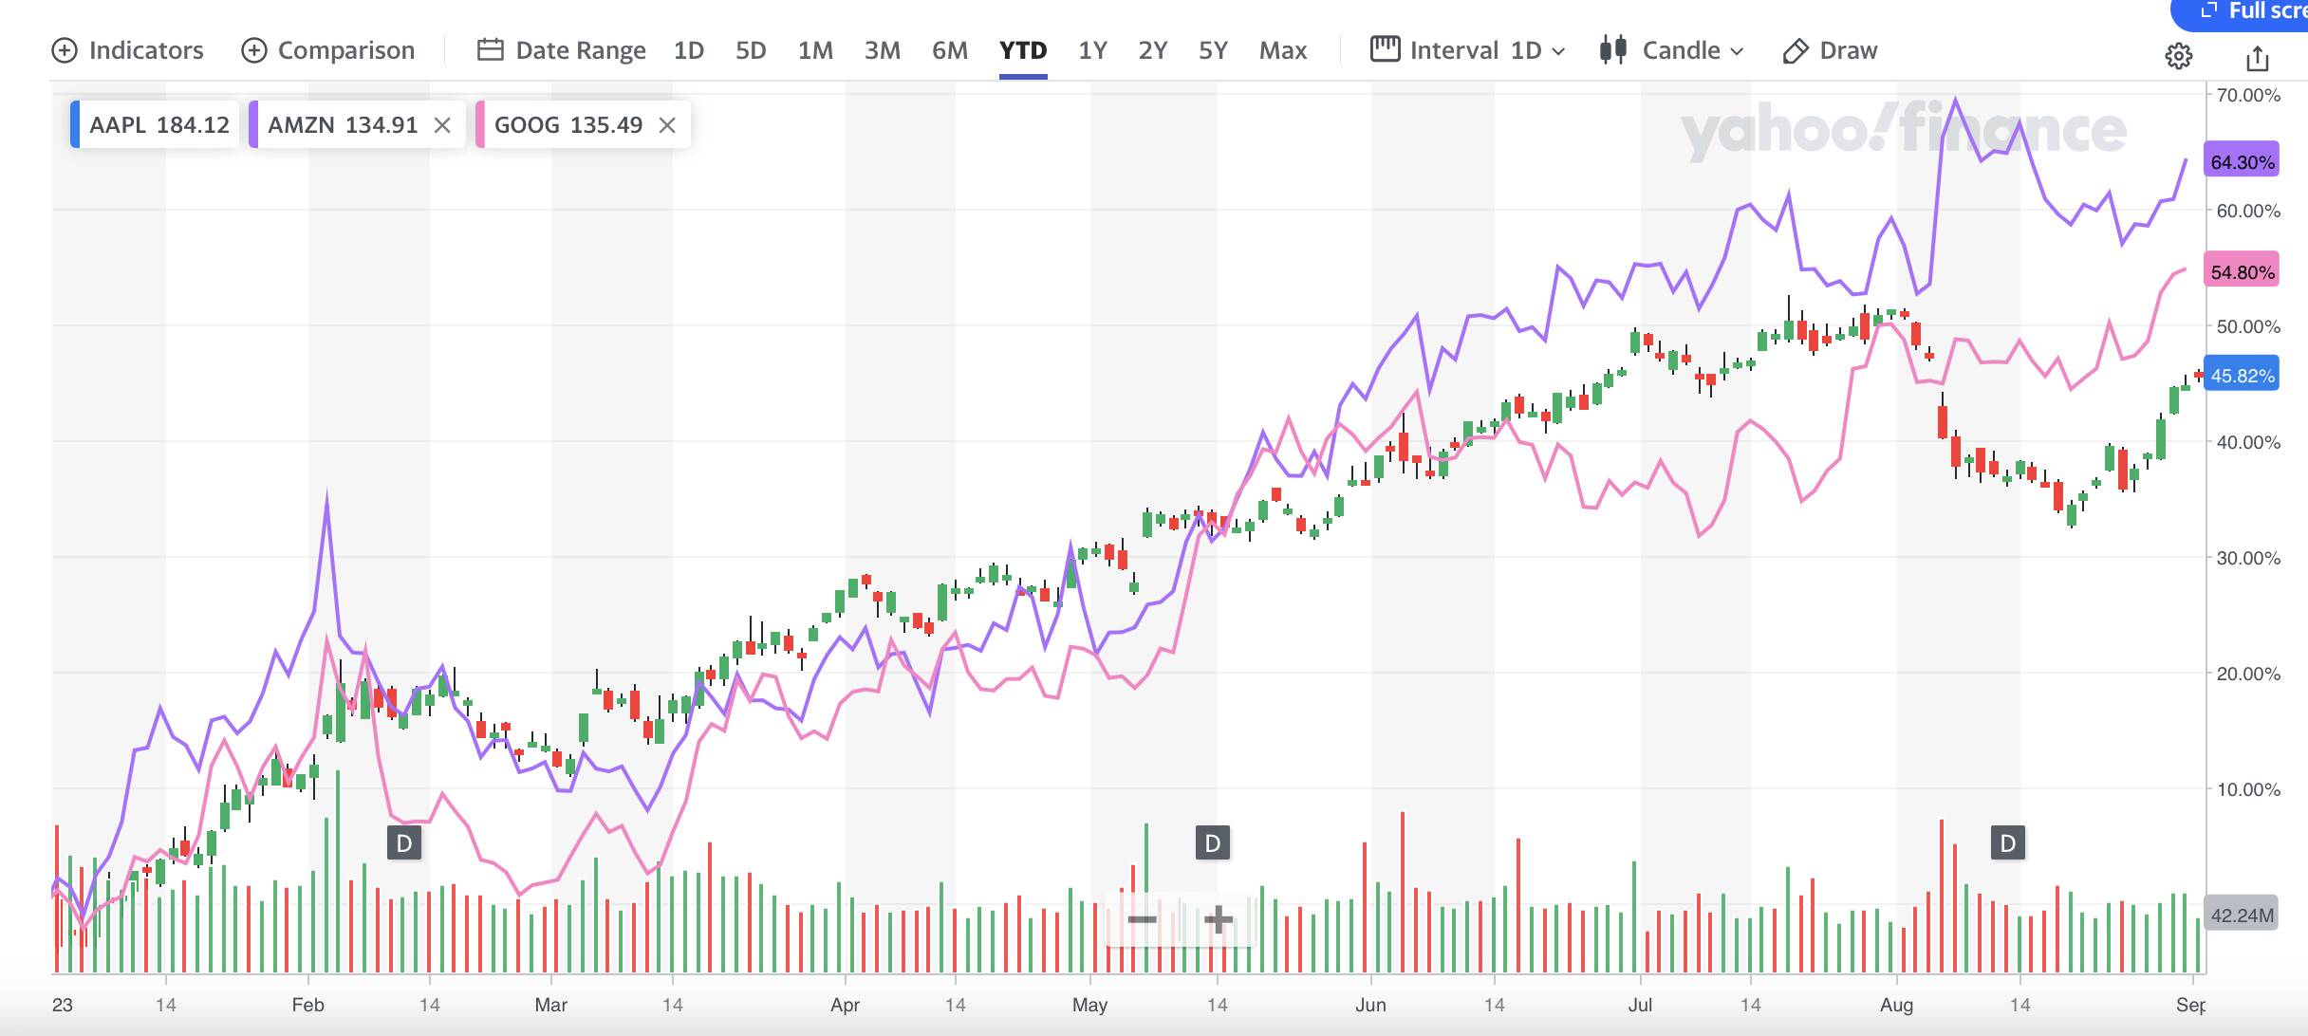Open the Date Range picker
2308x1036 pixels.
(561, 50)
